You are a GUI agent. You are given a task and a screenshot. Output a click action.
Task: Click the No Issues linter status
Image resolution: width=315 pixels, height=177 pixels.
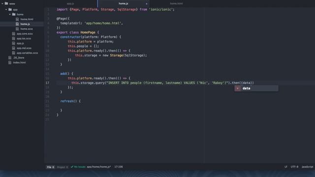[x=78, y=167]
